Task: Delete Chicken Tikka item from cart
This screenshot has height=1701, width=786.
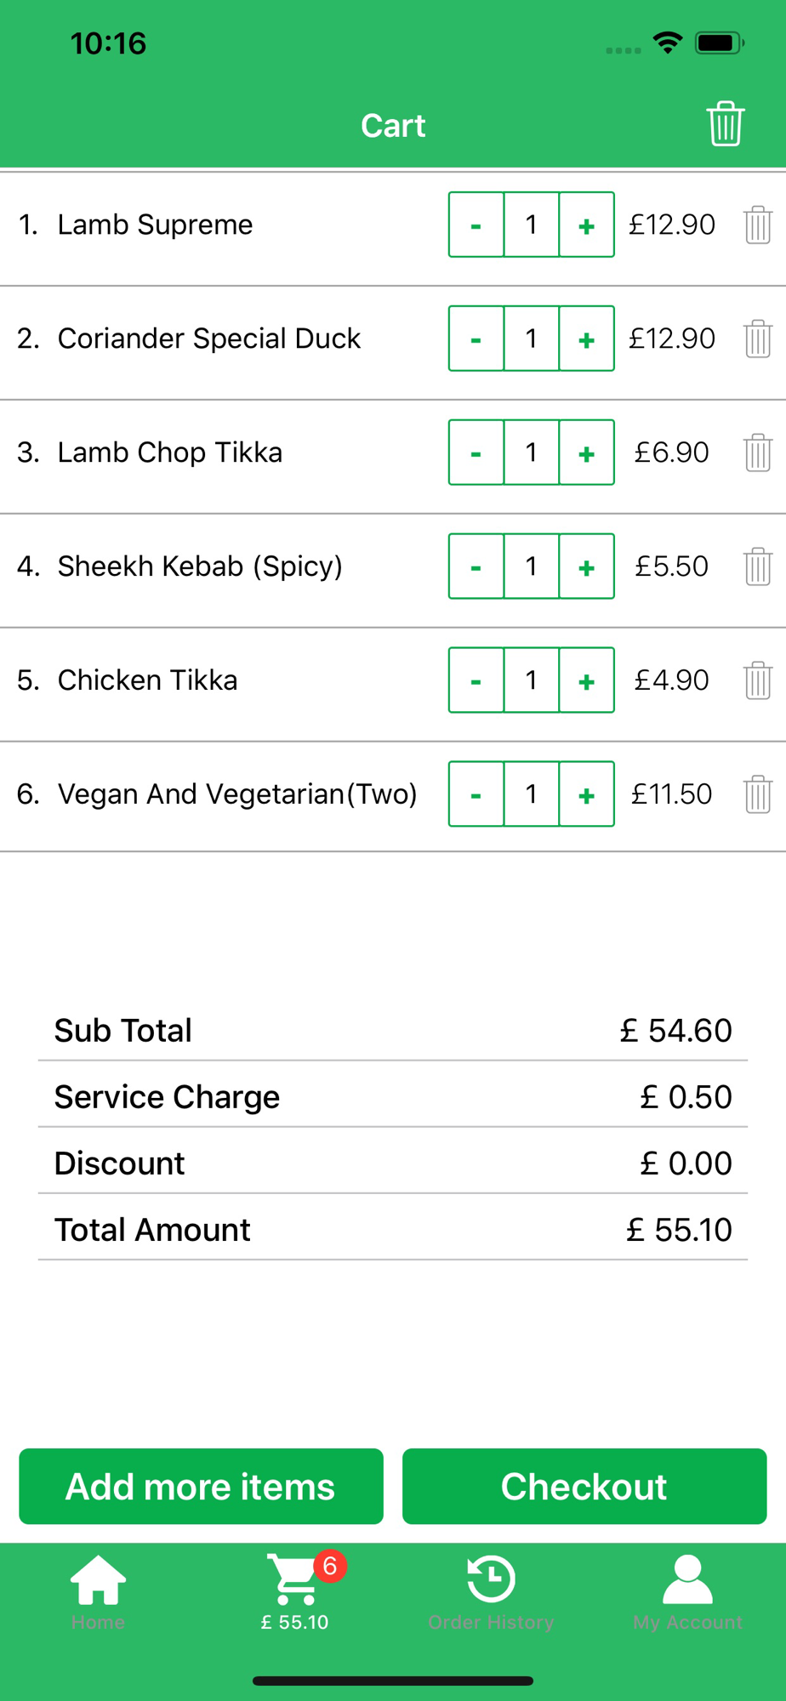Action: 757,680
